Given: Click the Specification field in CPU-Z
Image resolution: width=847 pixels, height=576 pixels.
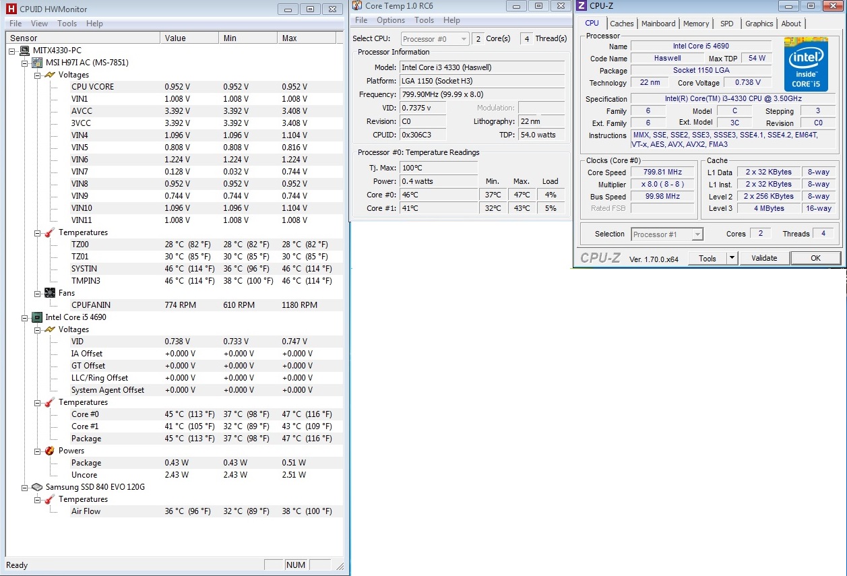Looking at the screenshot, I should point(733,99).
